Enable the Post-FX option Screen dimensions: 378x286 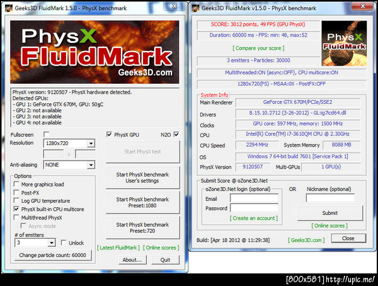click(x=16, y=192)
